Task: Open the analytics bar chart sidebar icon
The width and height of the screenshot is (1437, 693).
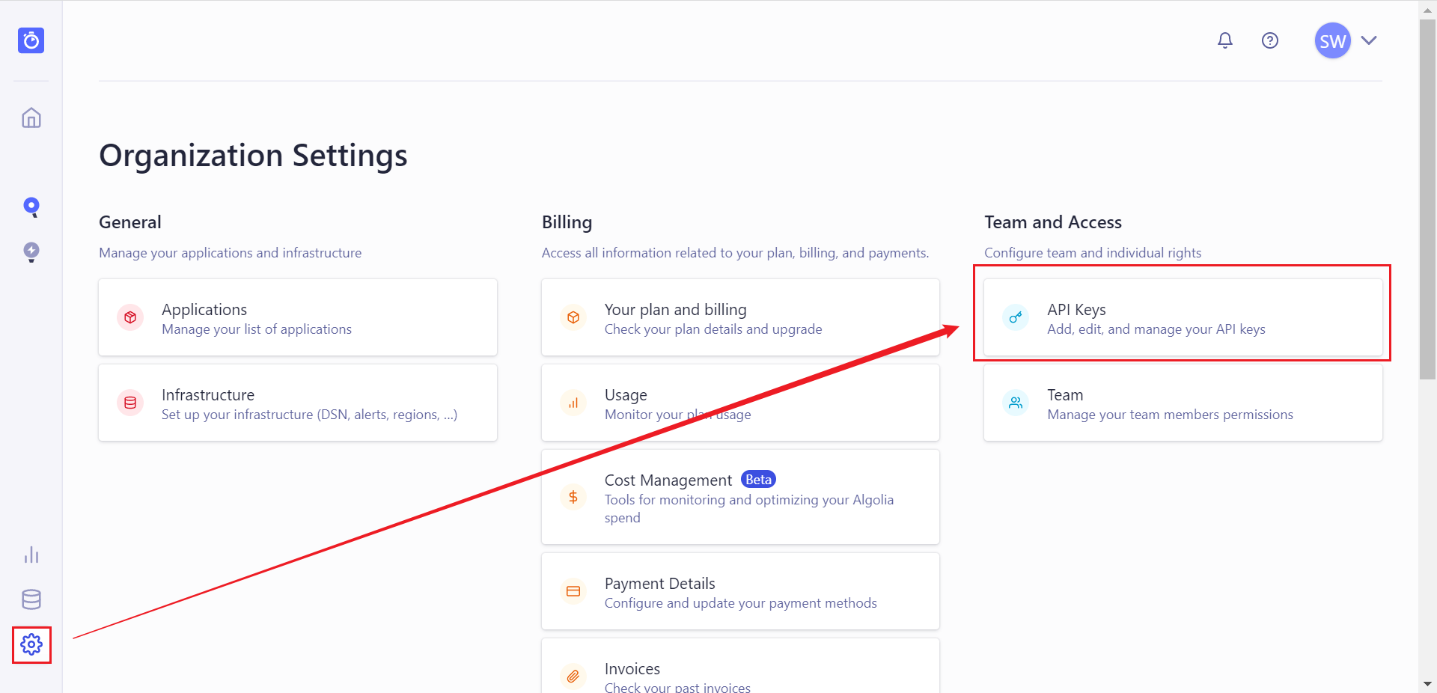Action: (31, 555)
